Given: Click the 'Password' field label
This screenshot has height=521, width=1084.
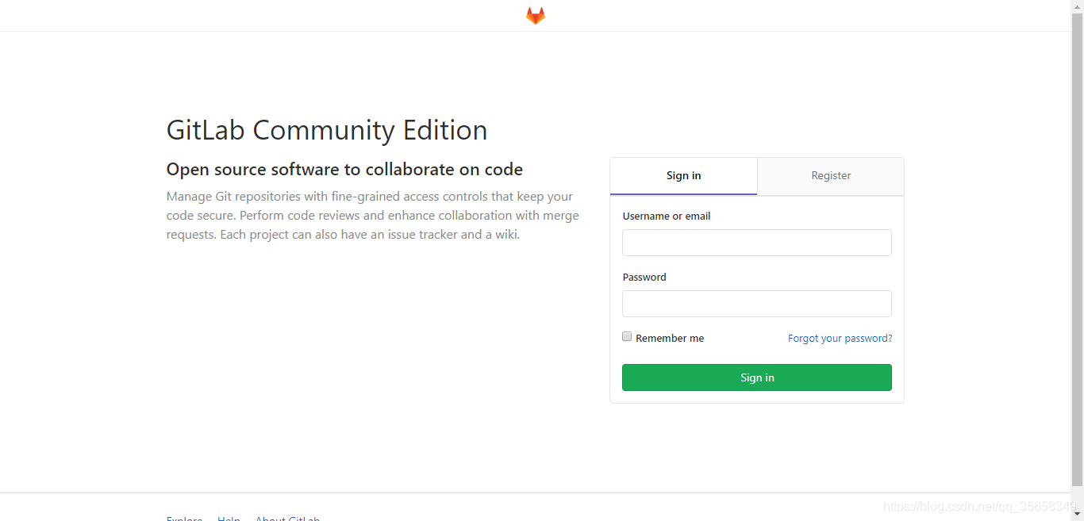Looking at the screenshot, I should 644,277.
